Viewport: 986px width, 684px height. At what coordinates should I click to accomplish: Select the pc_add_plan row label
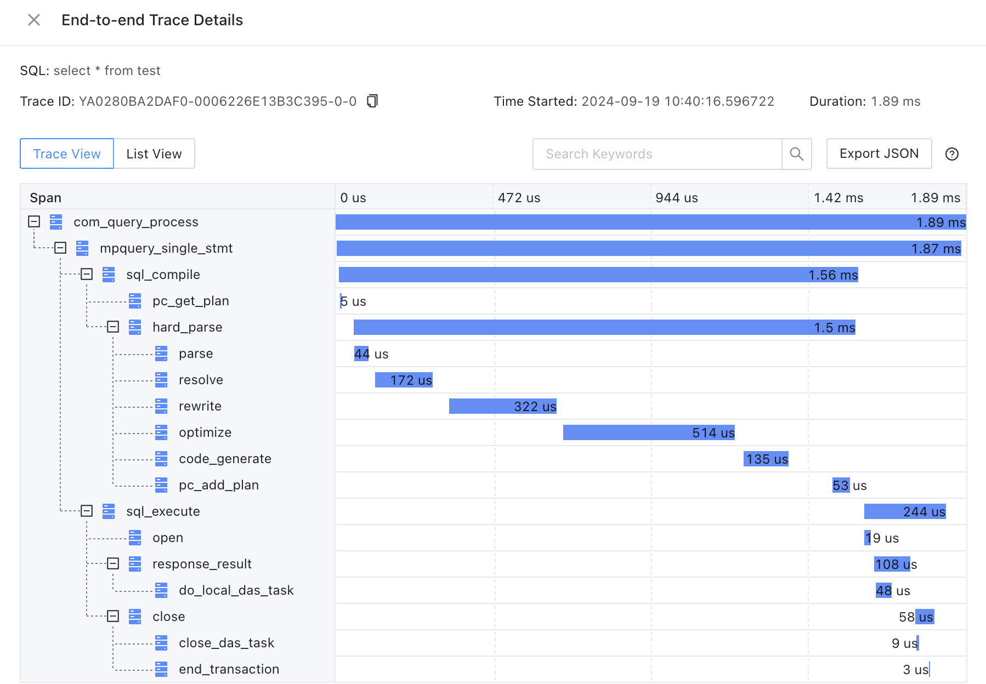coord(219,485)
